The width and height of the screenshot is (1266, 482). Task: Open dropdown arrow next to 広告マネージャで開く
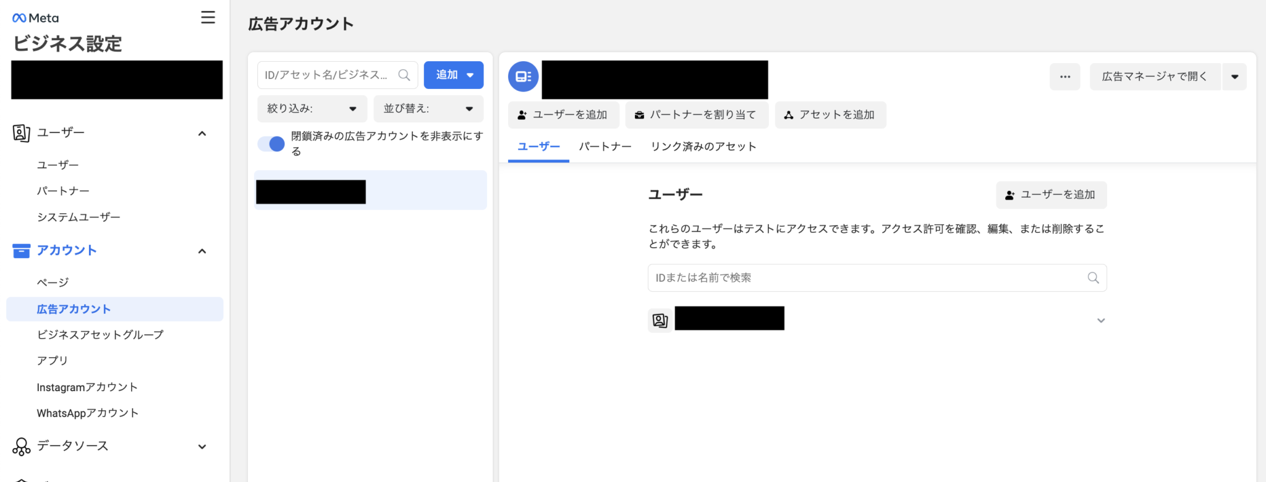(1234, 77)
